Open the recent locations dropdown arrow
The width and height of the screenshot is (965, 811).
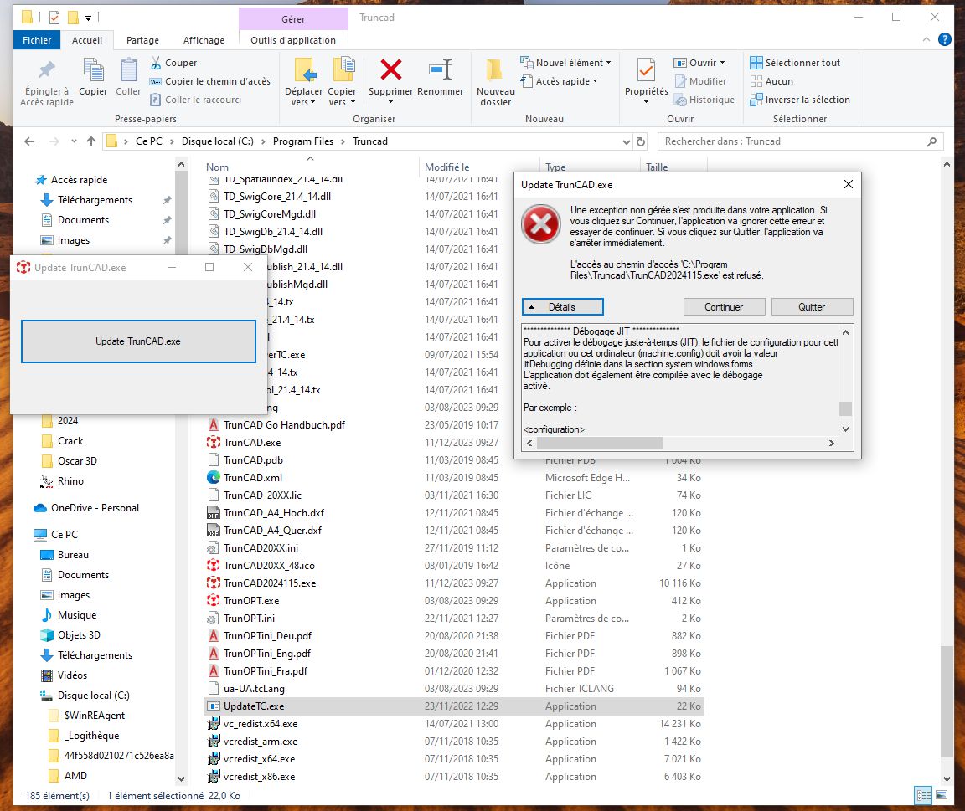click(74, 141)
